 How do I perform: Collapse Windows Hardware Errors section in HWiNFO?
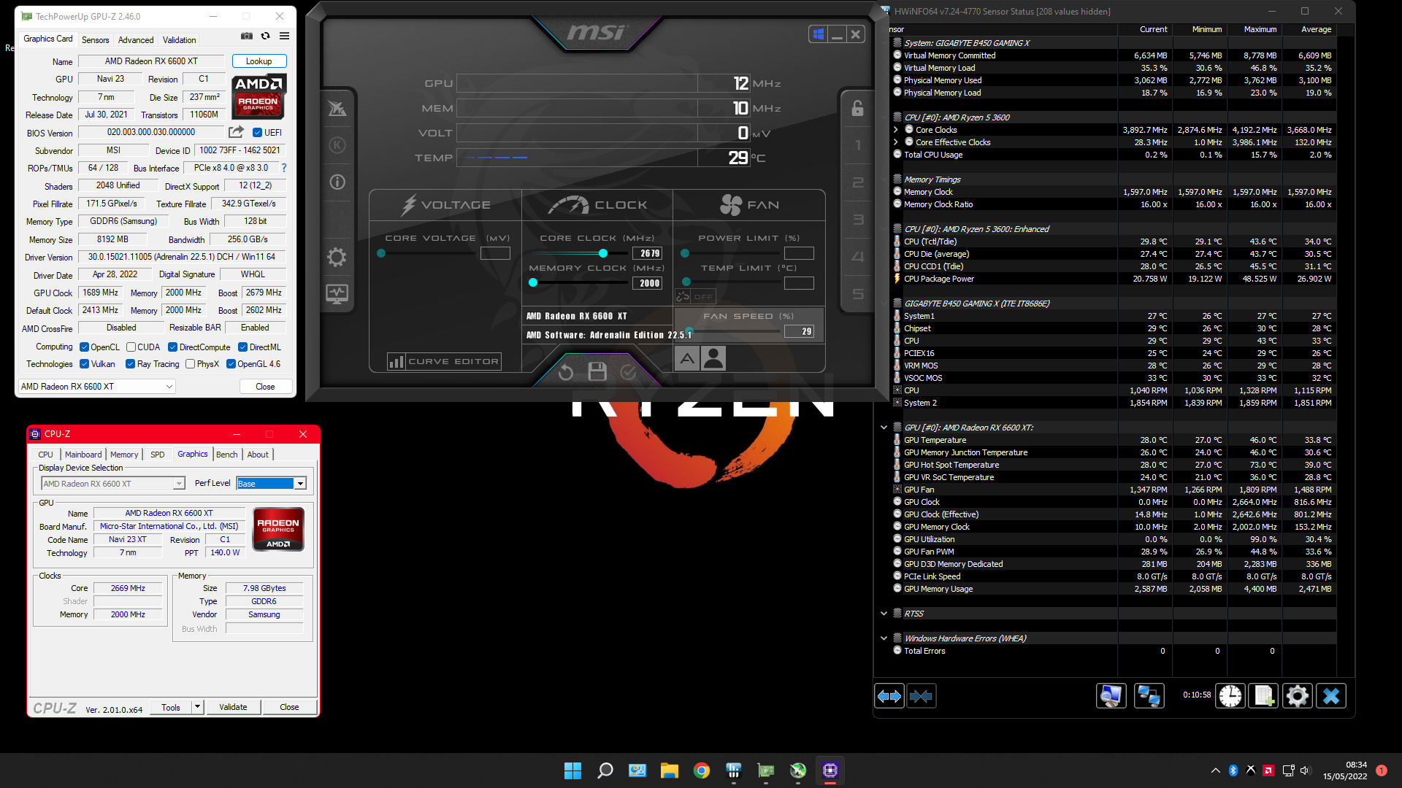pyautogui.click(x=884, y=638)
